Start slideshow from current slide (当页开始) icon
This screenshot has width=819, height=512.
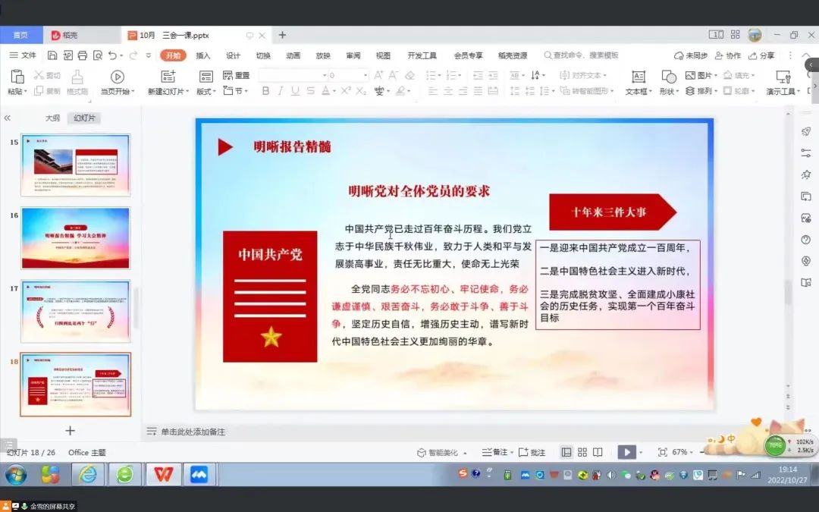tap(117, 77)
